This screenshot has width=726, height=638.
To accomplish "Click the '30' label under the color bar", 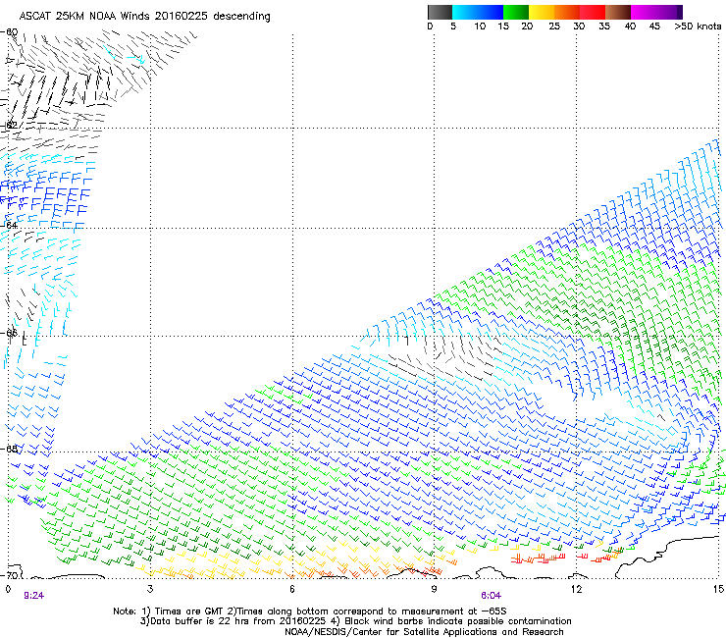I will tap(579, 27).
